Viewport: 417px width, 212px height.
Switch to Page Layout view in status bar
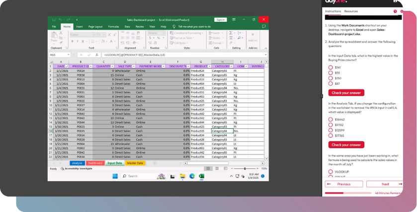217,168
